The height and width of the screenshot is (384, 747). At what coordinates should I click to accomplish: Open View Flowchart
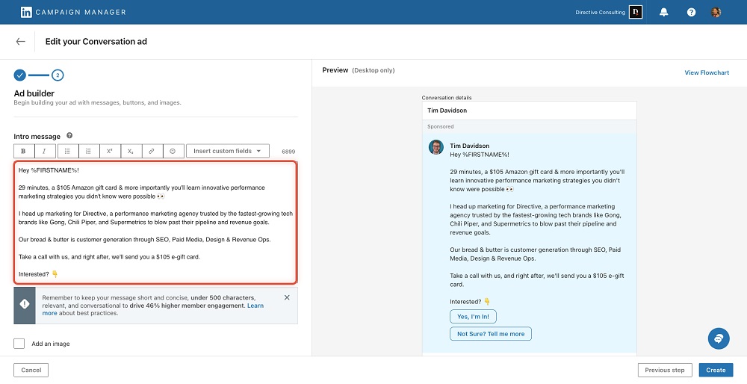point(707,72)
